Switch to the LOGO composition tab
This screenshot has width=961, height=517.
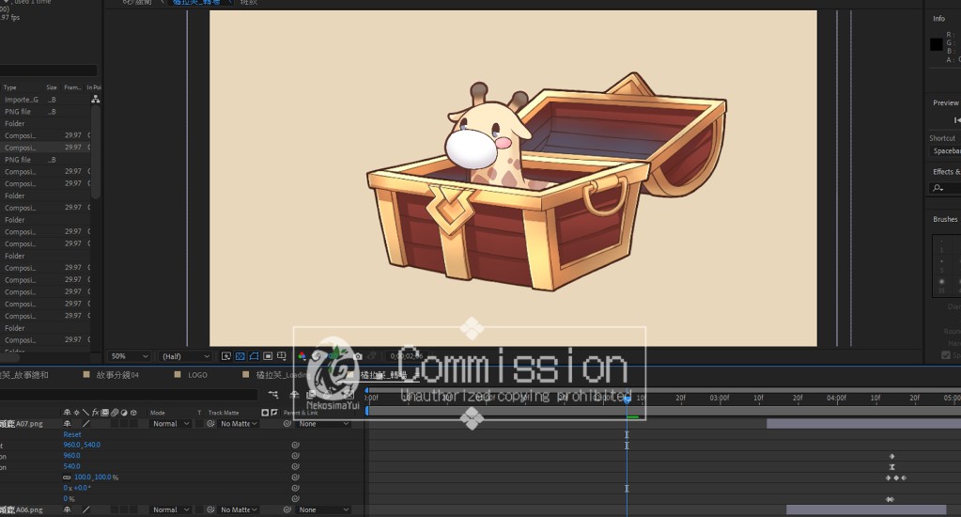click(197, 374)
